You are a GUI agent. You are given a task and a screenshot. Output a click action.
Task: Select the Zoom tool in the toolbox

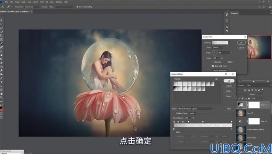click(2, 98)
